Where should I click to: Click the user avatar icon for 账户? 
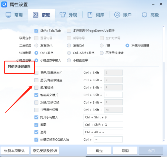117,15
